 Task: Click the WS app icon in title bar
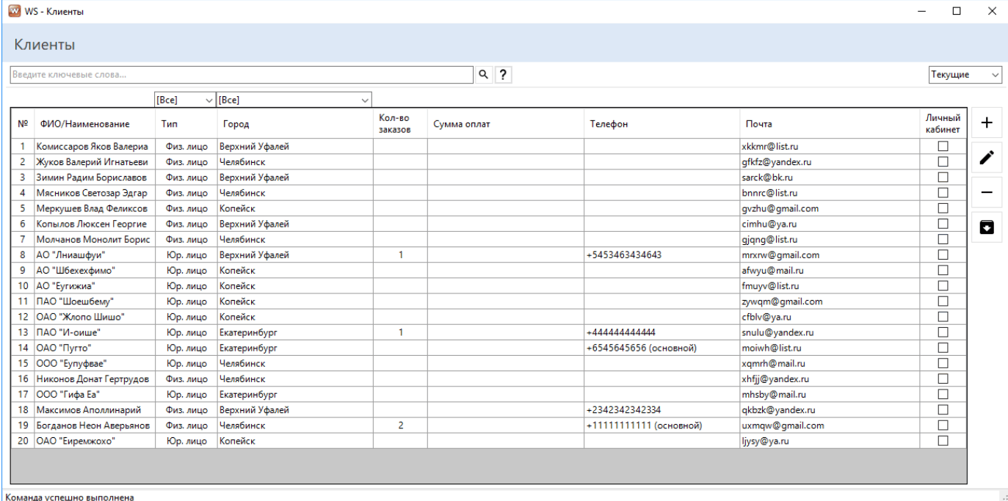tap(14, 11)
